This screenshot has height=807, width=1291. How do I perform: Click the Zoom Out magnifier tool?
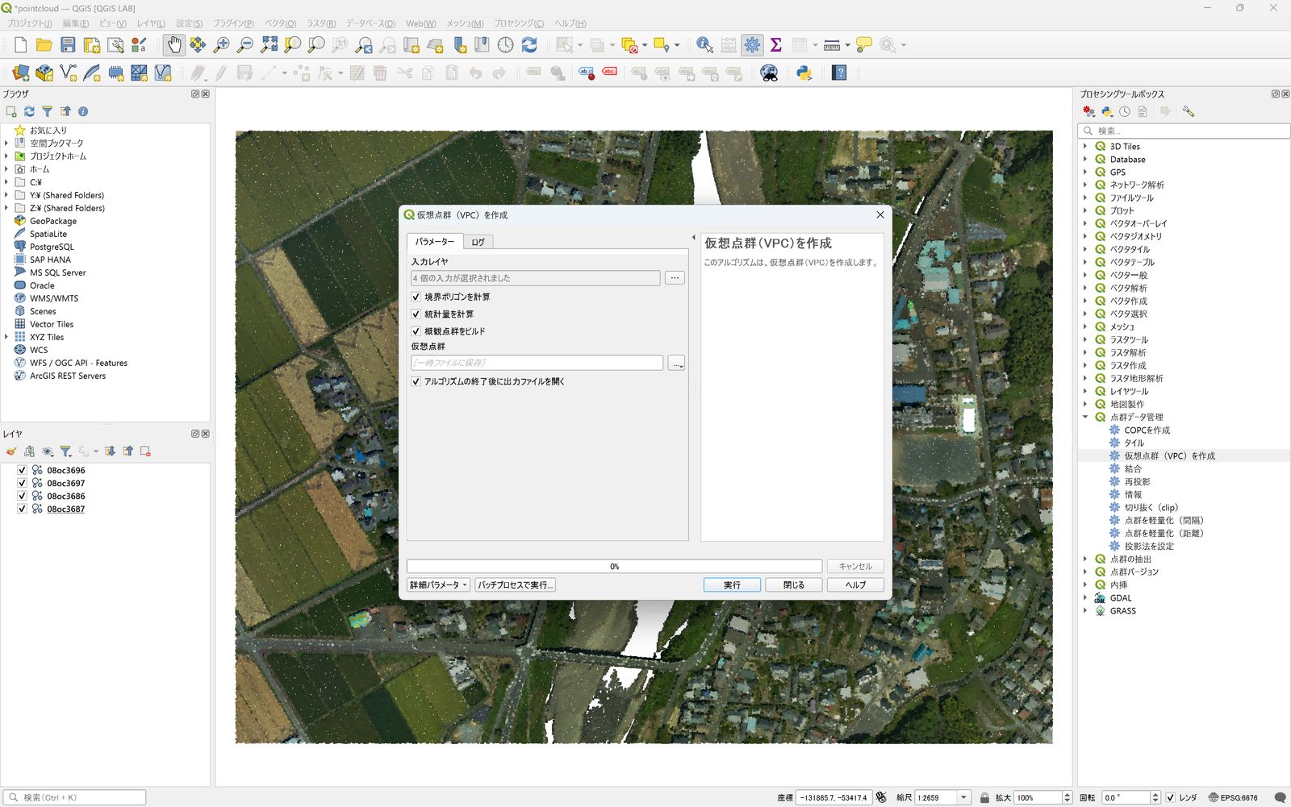point(245,45)
